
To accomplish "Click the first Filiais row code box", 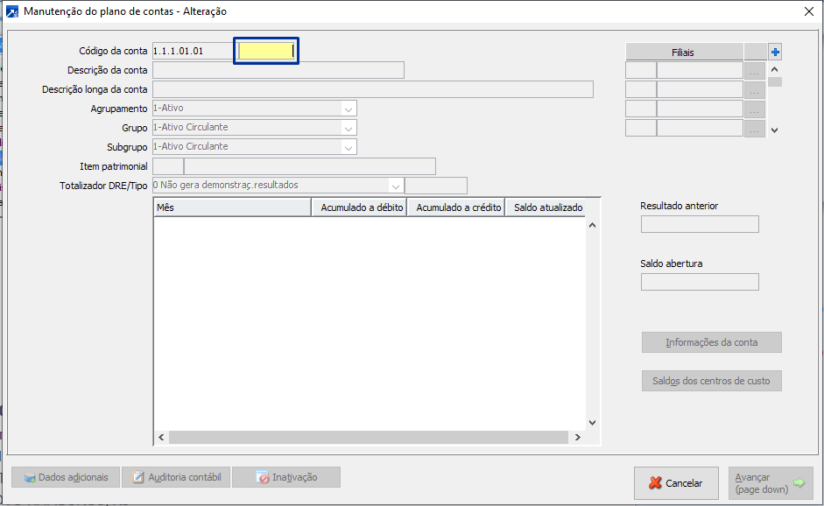I will coord(641,70).
